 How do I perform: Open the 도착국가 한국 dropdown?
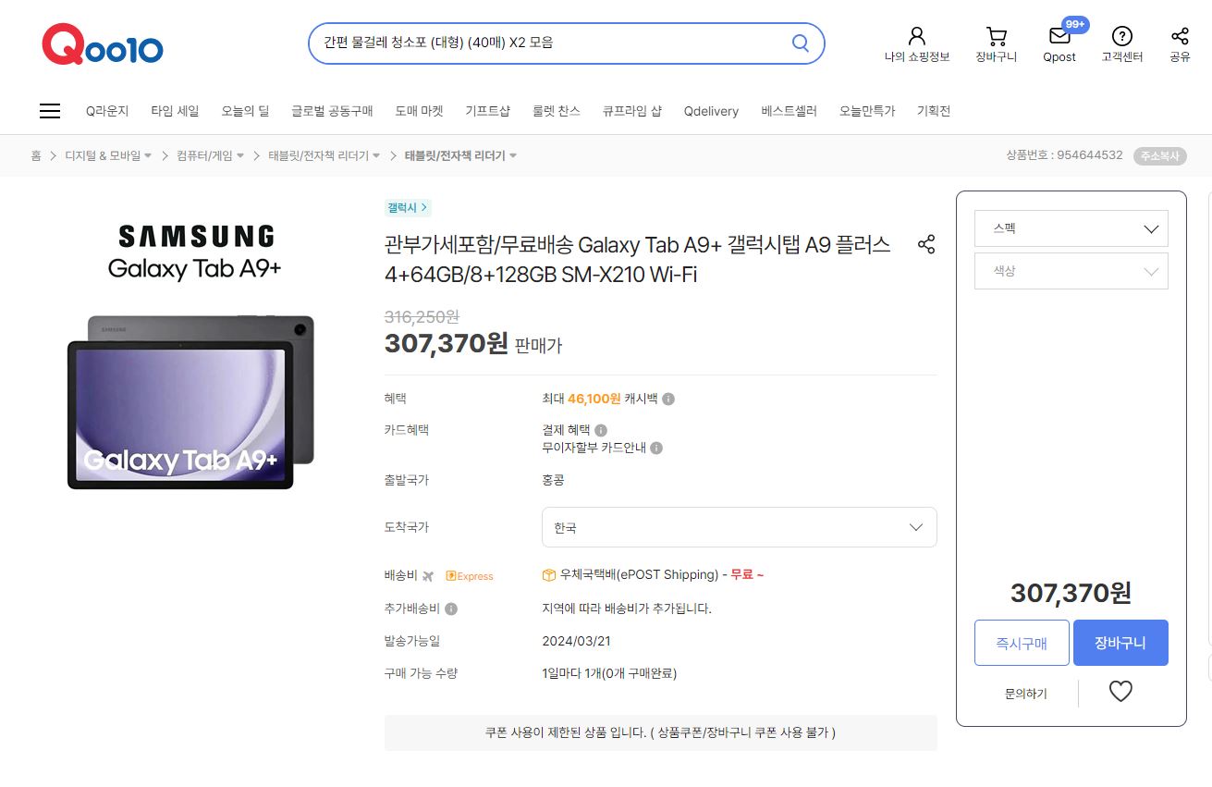coord(740,527)
